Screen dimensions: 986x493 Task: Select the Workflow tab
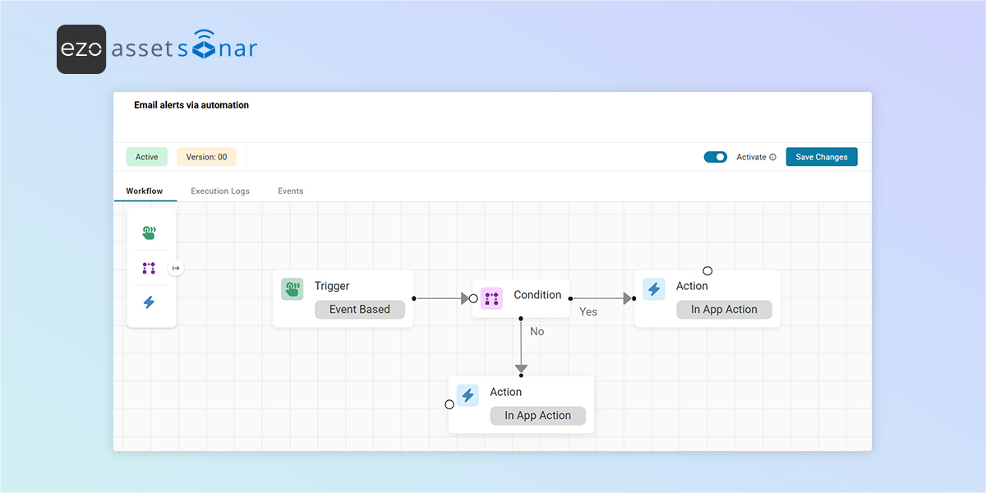tap(145, 191)
